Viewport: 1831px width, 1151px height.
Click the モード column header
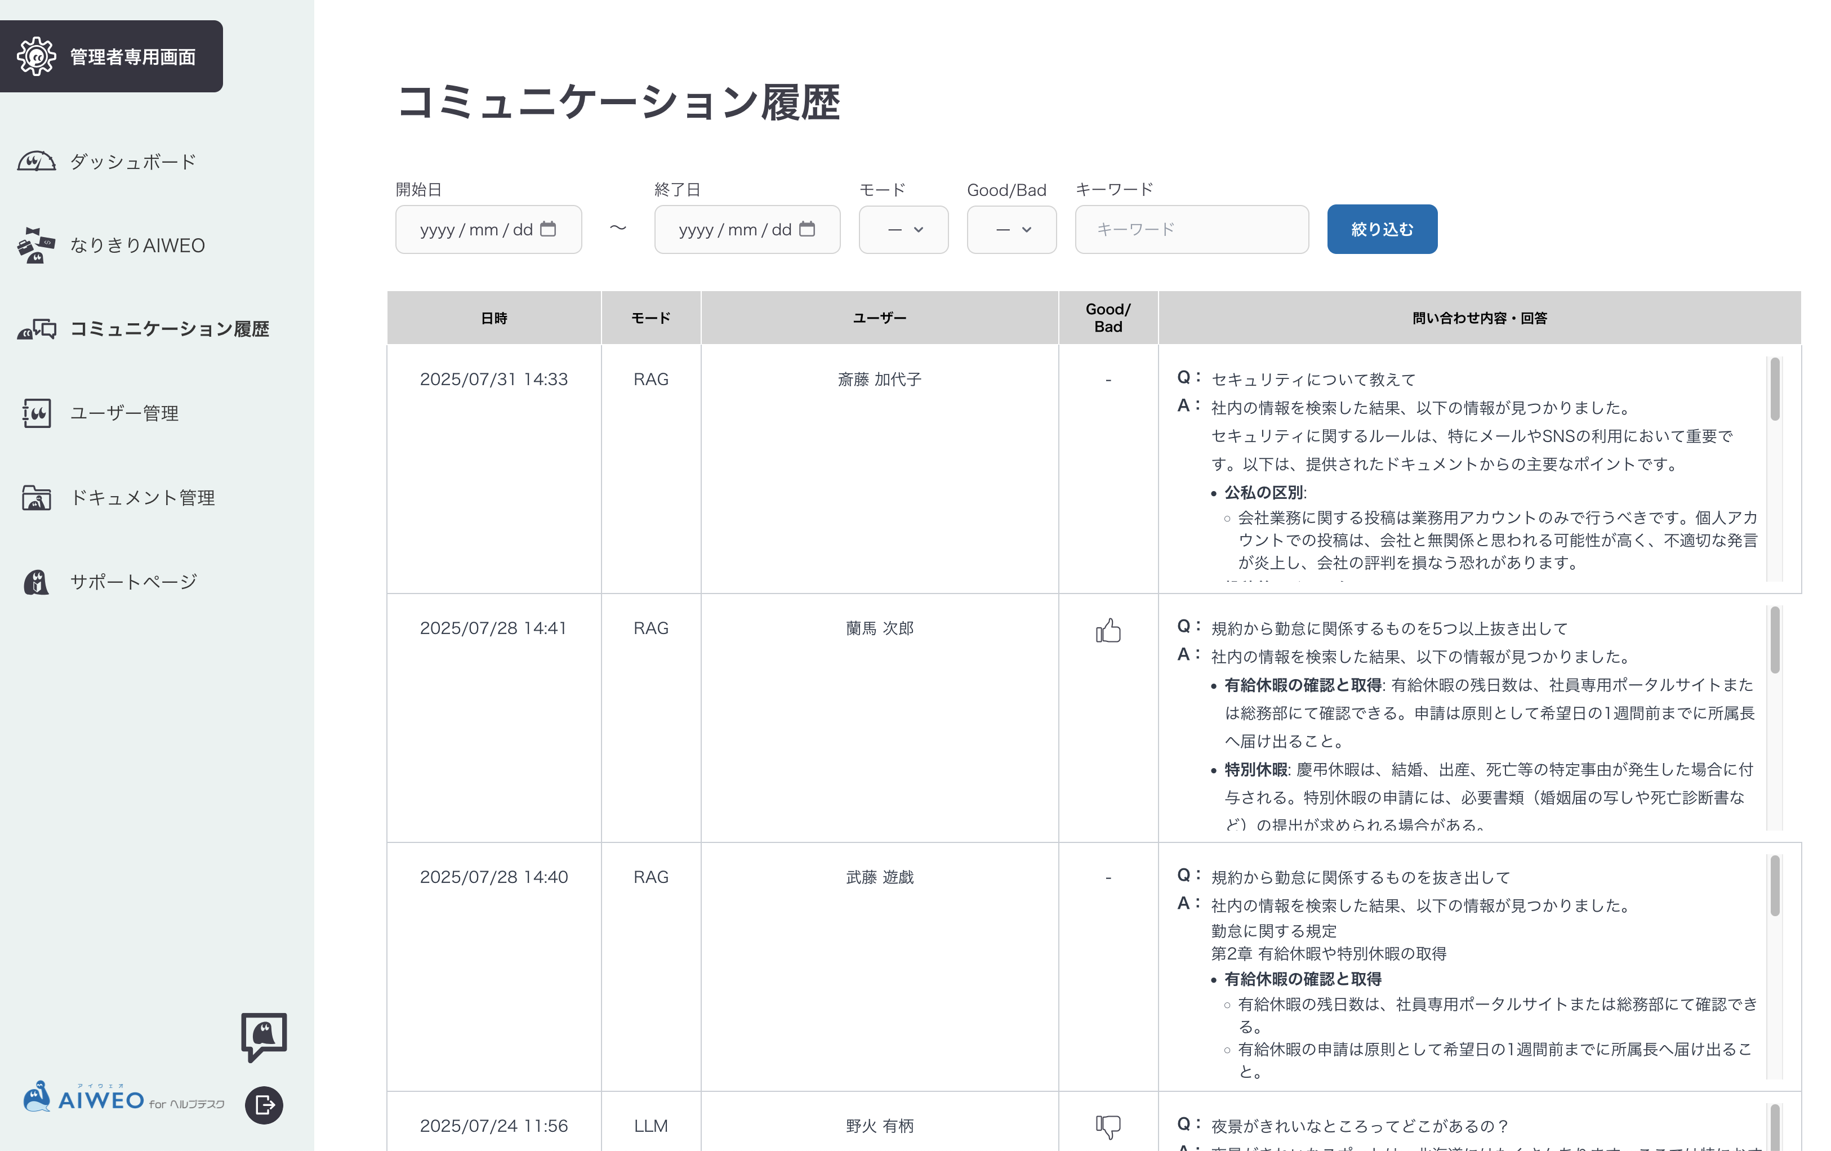[651, 318]
